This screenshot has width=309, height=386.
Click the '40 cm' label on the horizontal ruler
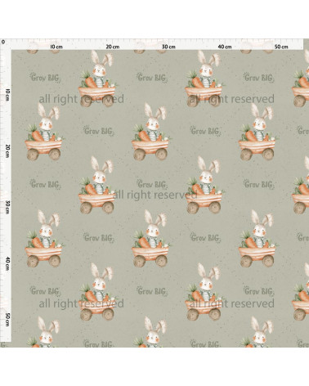[225, 47]
